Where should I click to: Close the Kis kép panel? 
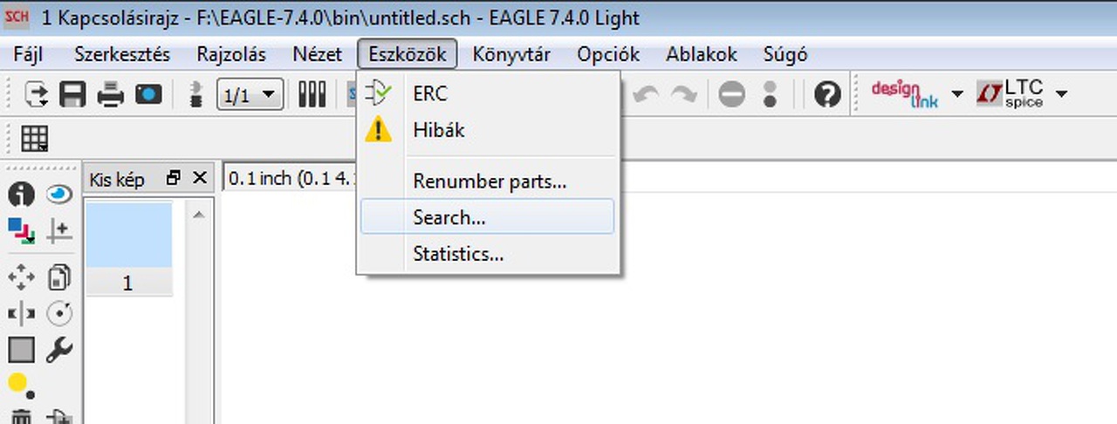pyautogui.click(x=200, y=179)
